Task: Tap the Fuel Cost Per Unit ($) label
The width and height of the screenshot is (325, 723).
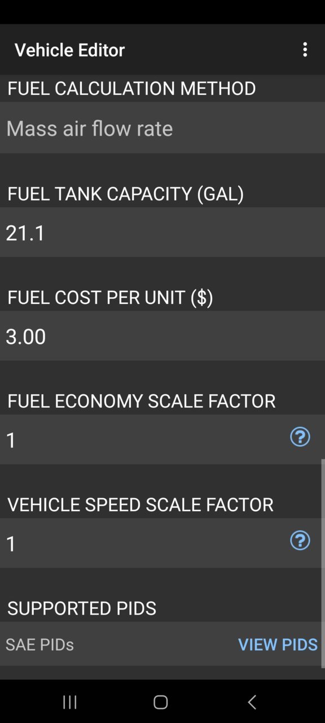Action: click(111, 297)
